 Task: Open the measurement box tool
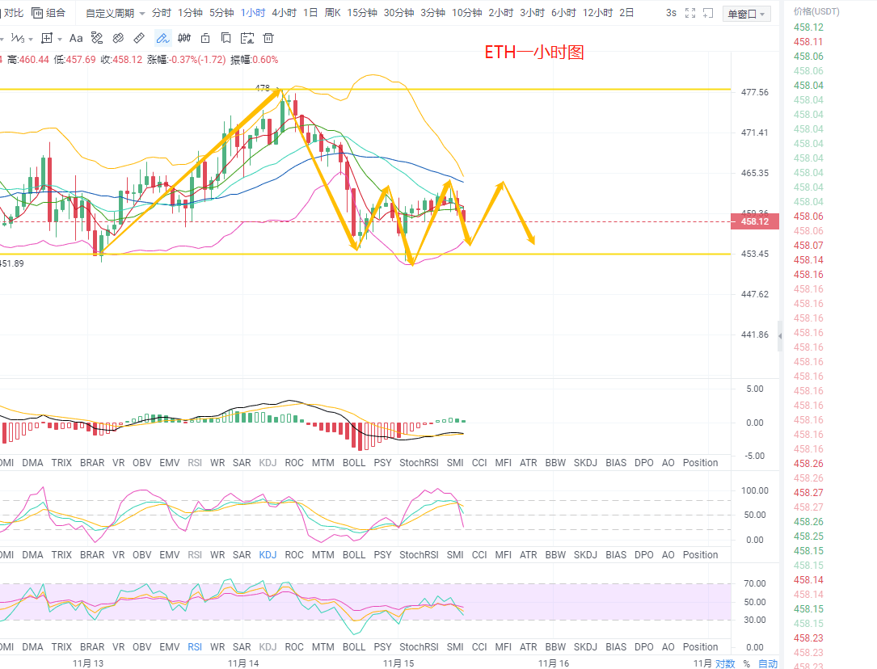[47, 38]
